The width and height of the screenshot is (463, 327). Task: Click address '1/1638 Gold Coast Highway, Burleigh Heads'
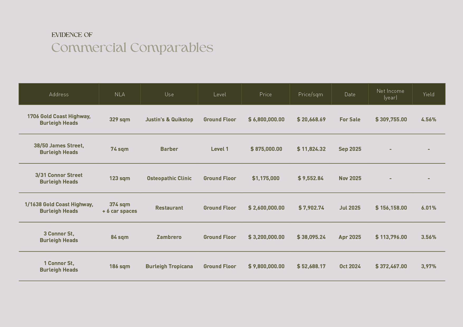coord(59,208)
